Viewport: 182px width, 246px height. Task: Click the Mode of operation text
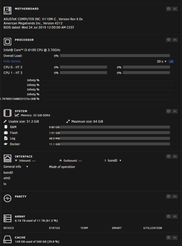(x=62, y=167)
